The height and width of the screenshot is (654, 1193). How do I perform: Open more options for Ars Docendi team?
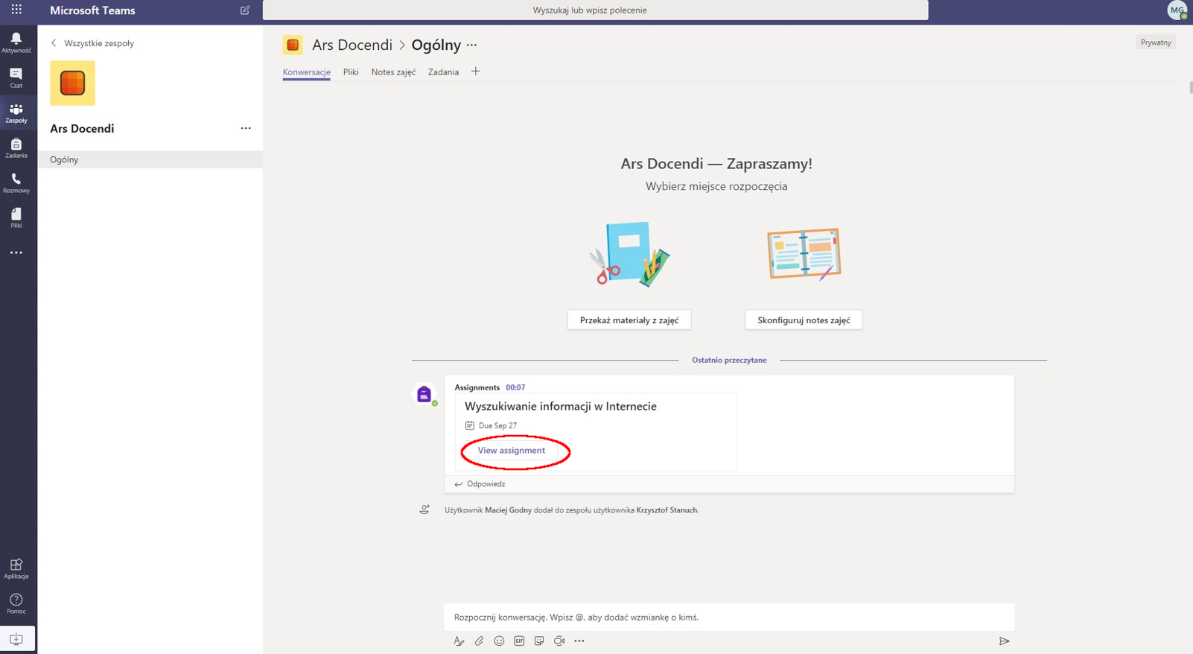[x=246, y=128]
